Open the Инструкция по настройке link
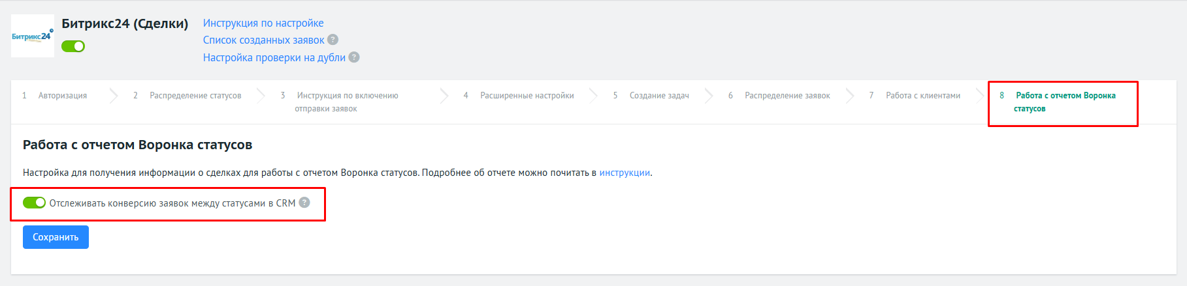Viewport: 1187px width, 286px height. pyautogui.click(x=263, y=23)
